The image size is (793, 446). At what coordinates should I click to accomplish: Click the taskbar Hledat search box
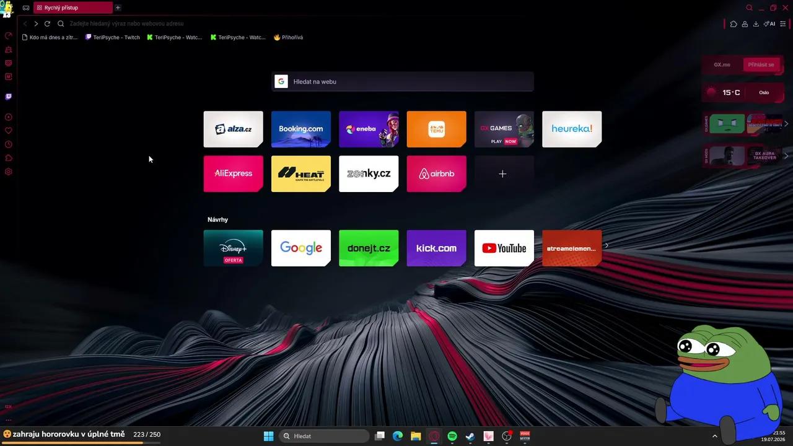(x=325, y=436)
